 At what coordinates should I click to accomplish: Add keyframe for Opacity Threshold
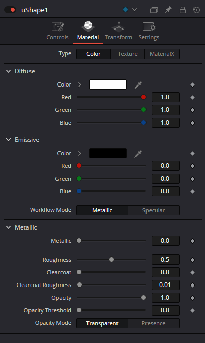coord(192,310)
